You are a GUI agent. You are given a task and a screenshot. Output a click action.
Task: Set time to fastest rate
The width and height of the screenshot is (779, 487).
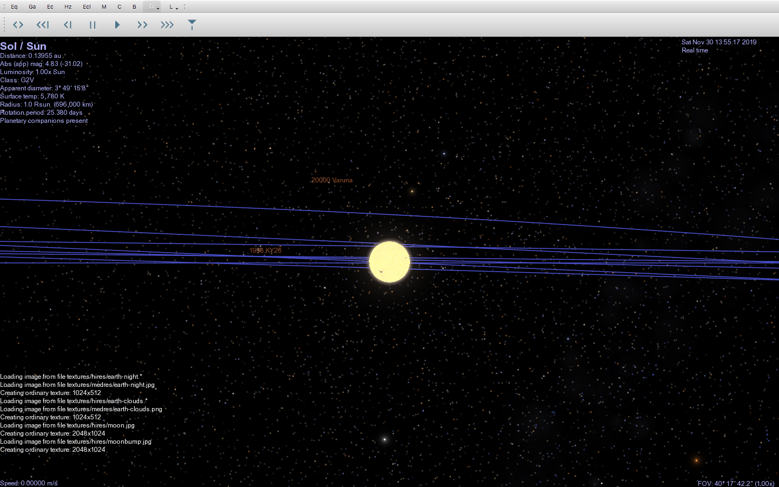(x=167, y=24)
